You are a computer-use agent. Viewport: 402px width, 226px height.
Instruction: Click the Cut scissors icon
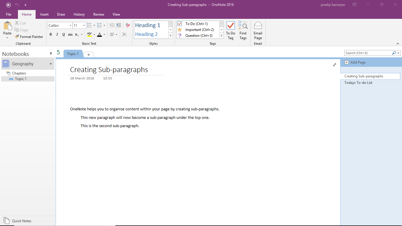pos(17,23)
